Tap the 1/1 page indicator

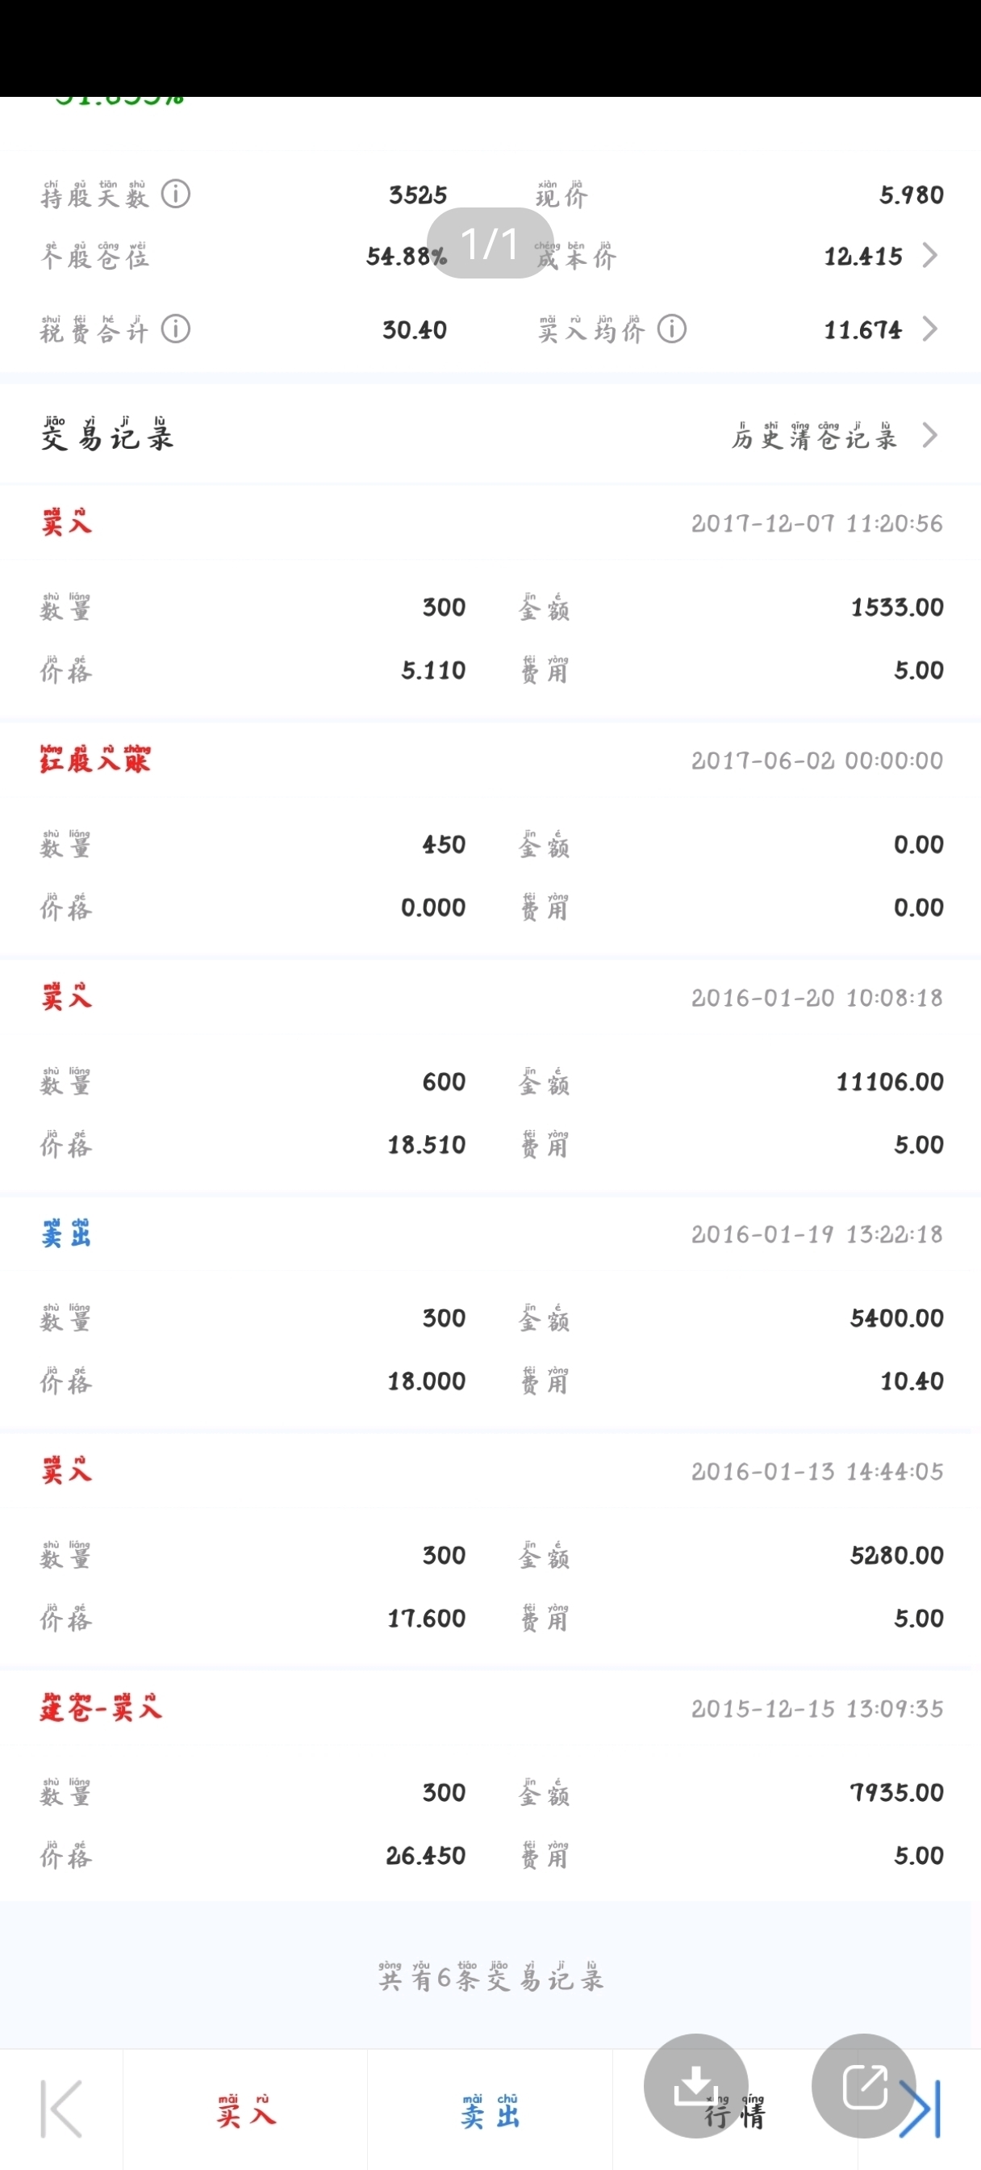(x=490, y=244)
